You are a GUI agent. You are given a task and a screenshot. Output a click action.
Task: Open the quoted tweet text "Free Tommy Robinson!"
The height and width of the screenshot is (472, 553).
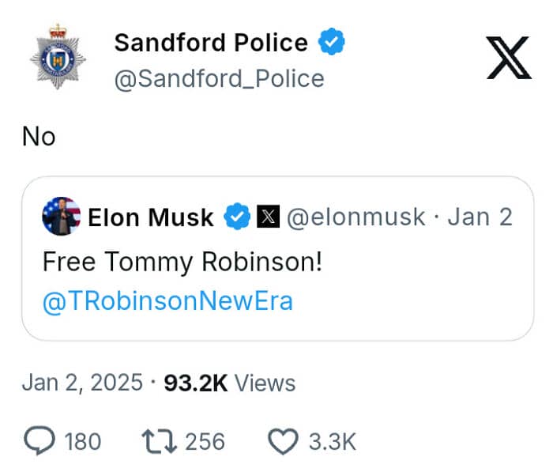[x=182, y=262]
